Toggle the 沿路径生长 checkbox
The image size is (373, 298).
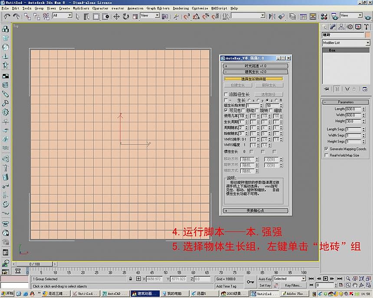225,94
